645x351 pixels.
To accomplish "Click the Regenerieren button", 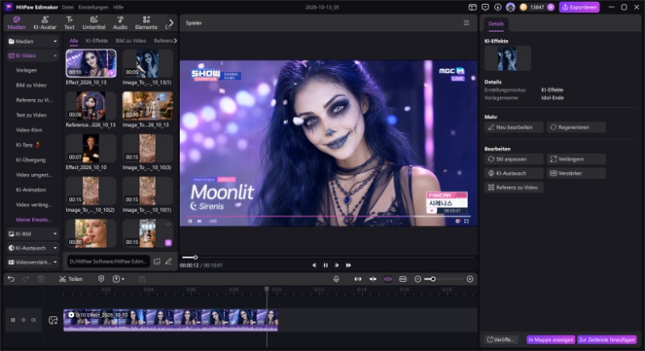I will [576, 127].
